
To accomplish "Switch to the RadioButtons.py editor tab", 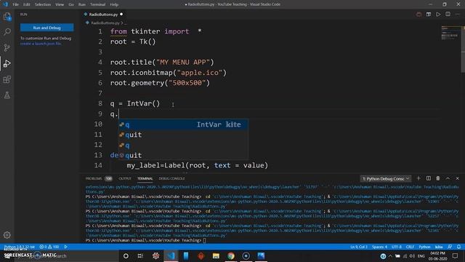I will [103, 15].
